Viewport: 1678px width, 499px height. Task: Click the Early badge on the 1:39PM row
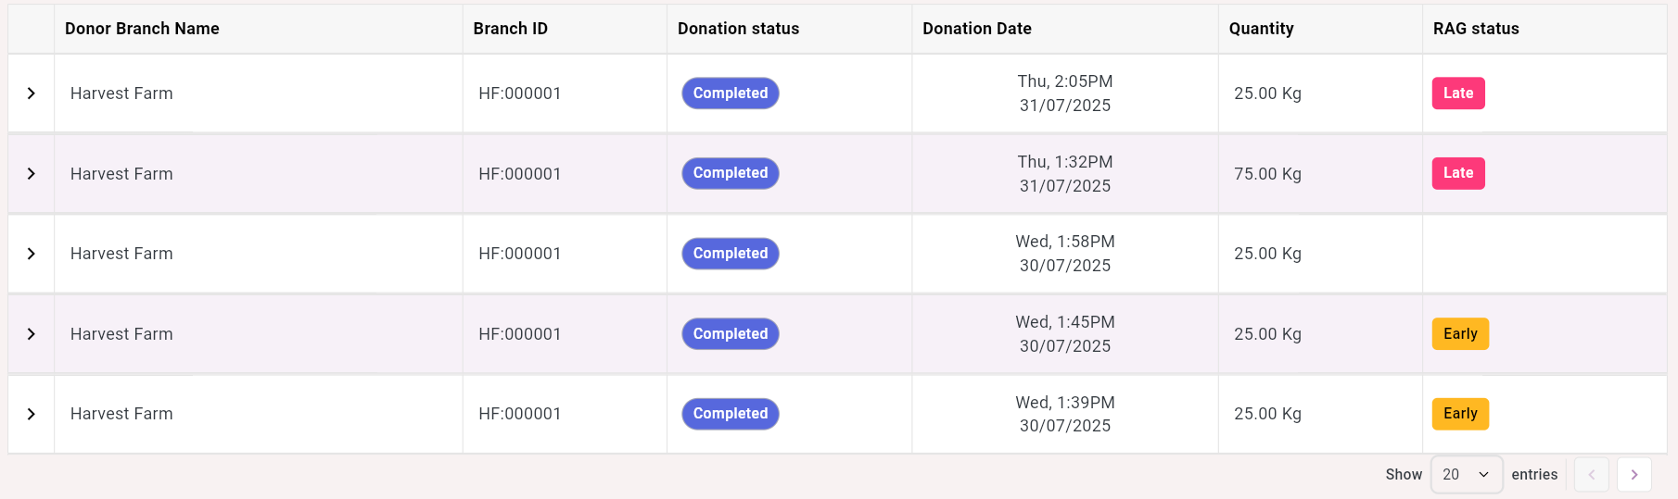pyautogui.click(x=1460, y=414)
